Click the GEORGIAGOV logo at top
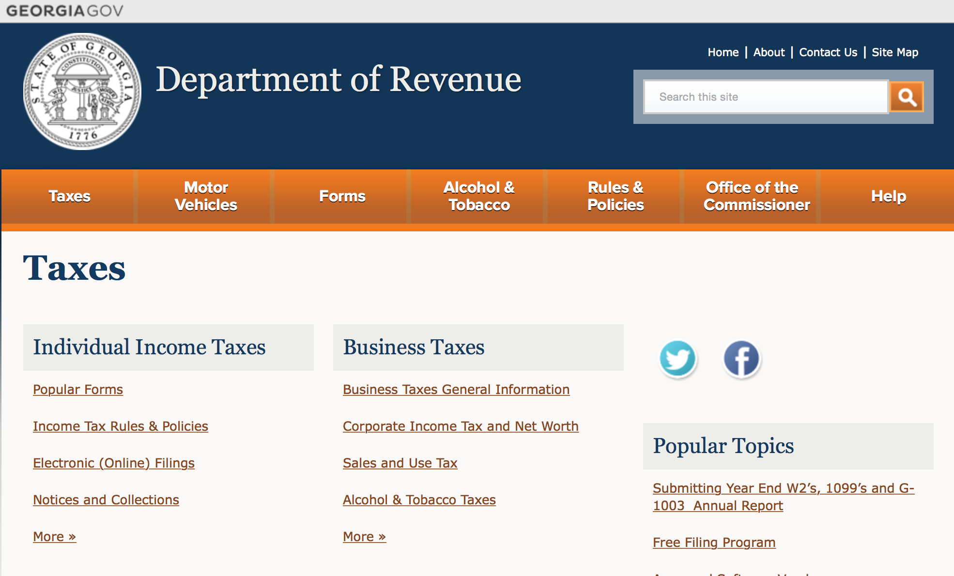 pos(64,11)
